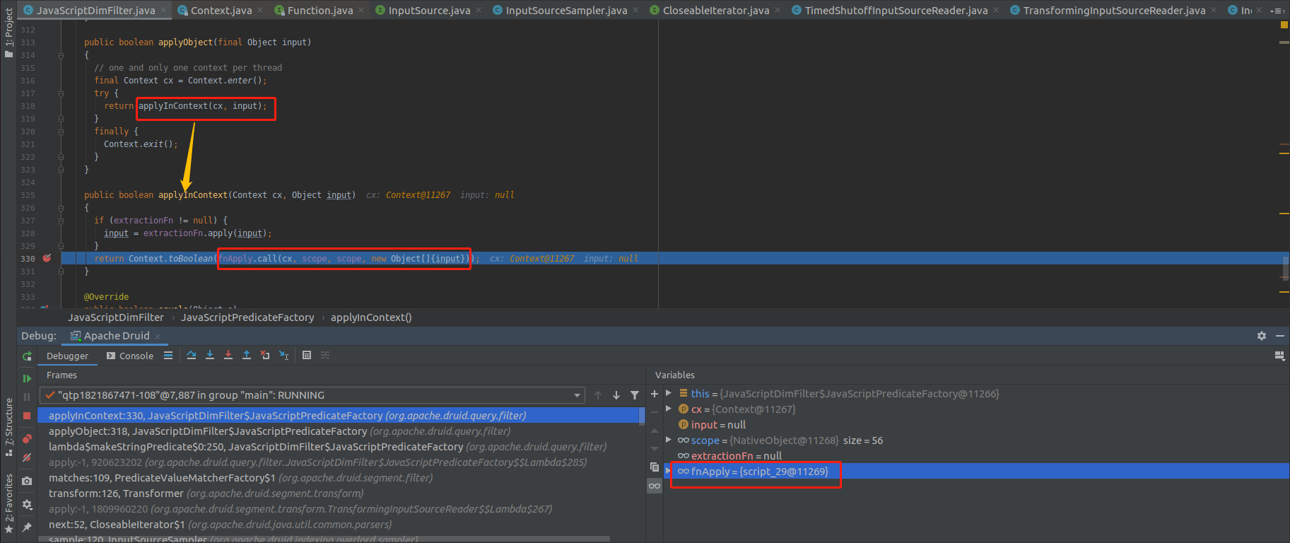Toggle the breakpoint on line 330
1290x543 pixels.
coord(47,259)
